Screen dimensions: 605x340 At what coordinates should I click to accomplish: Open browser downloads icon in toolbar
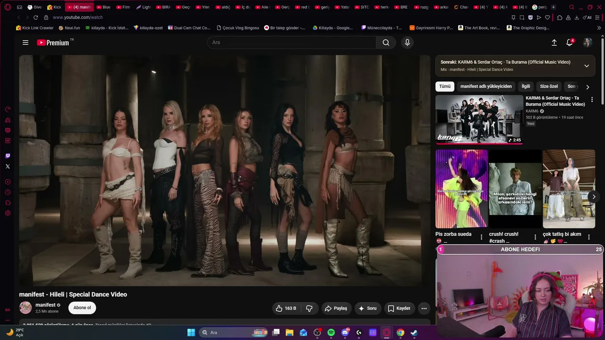(x=577, y=17)
